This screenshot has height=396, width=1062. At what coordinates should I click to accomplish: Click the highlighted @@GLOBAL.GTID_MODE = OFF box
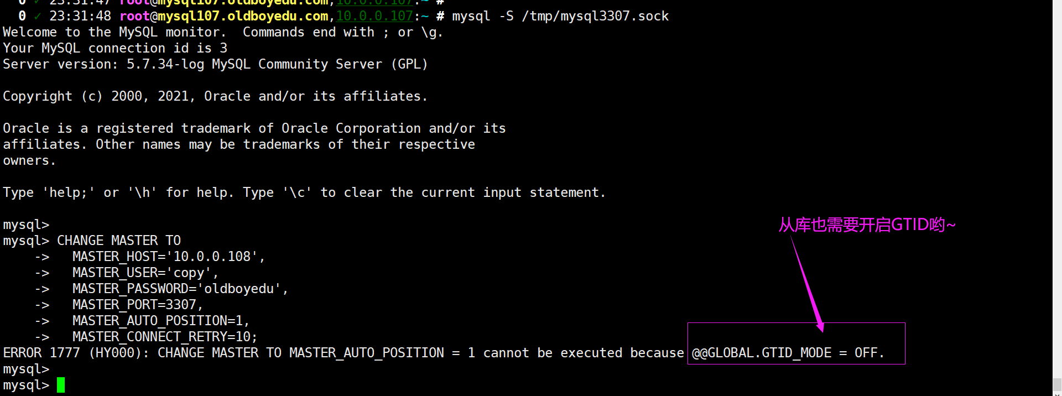(796, 343)
